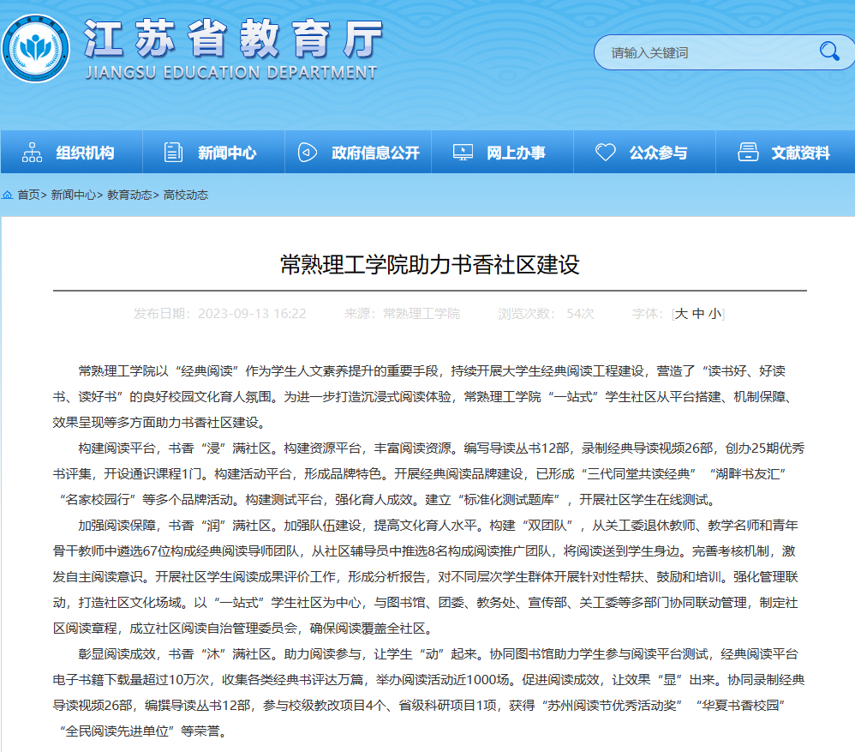855x752 pixels.
Task: Open 新闻中心 breadcrumb link
Action: coord(73,195)
